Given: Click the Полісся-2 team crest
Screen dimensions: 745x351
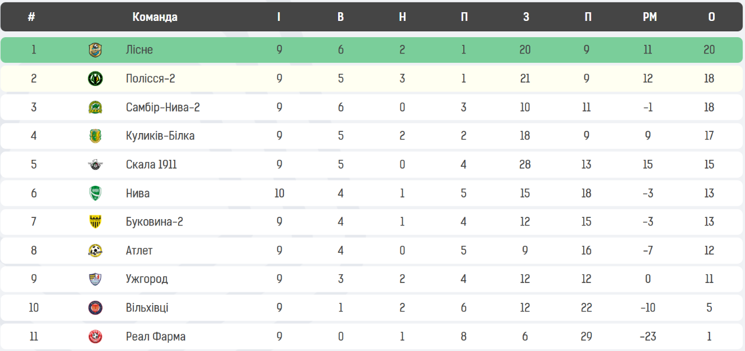Looking at the screenshot, I should click(95, 78).
